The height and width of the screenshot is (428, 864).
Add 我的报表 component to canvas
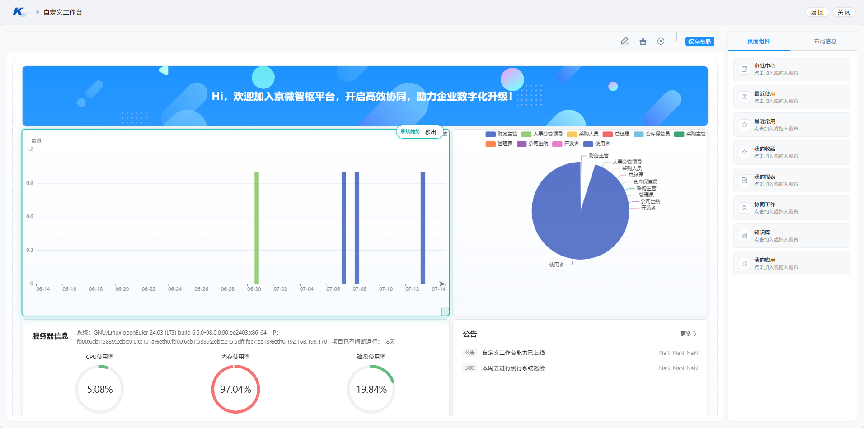click(x=792, y=180)
